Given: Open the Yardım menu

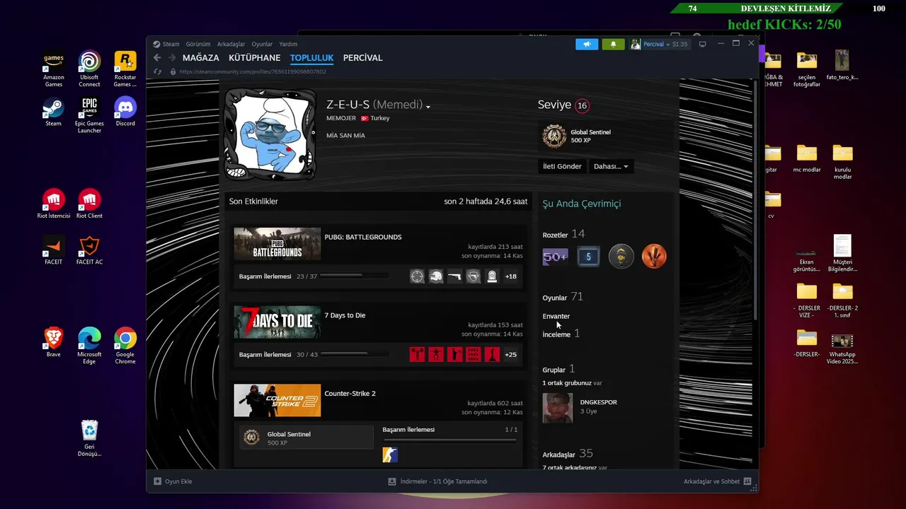Looking at the screenshot, I should (288, 44).
